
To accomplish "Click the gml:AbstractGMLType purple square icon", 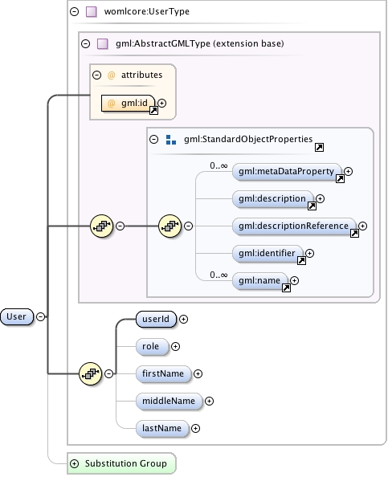I will [x=103, y=44].
